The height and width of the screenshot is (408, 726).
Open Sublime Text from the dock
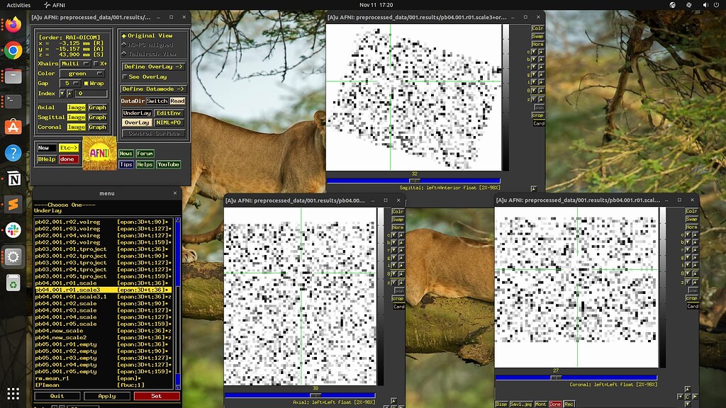13,205
